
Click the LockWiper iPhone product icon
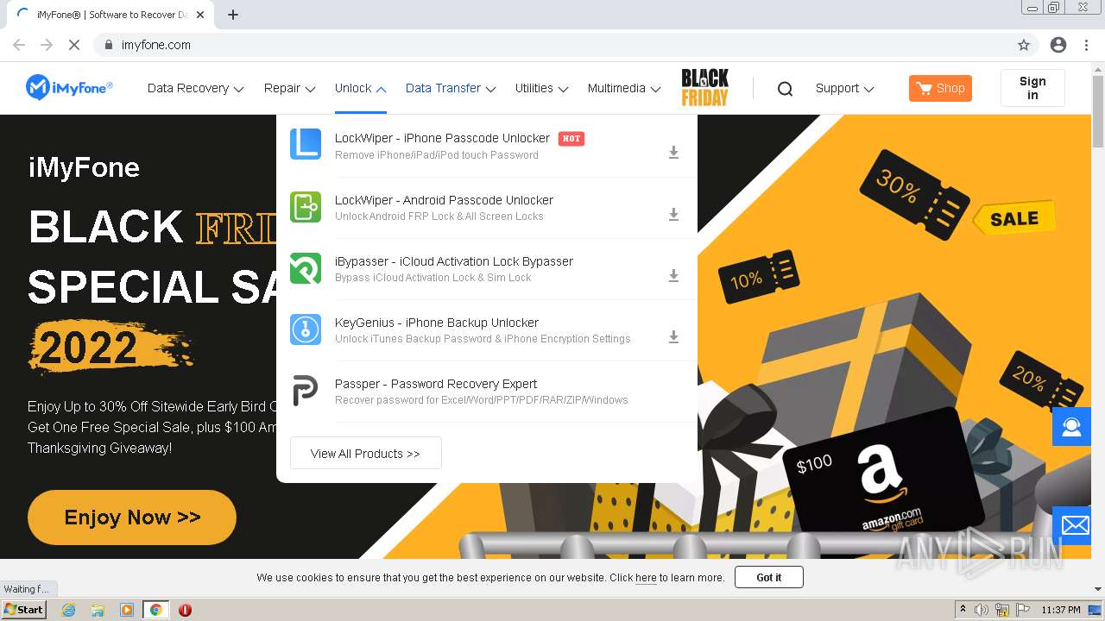pos(306,145)
